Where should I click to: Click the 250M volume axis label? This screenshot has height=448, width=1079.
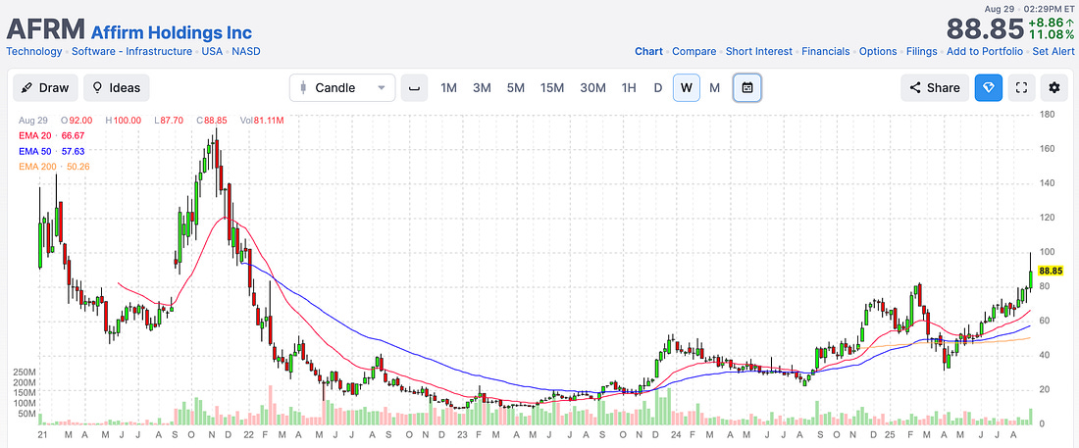click(25, 372)
